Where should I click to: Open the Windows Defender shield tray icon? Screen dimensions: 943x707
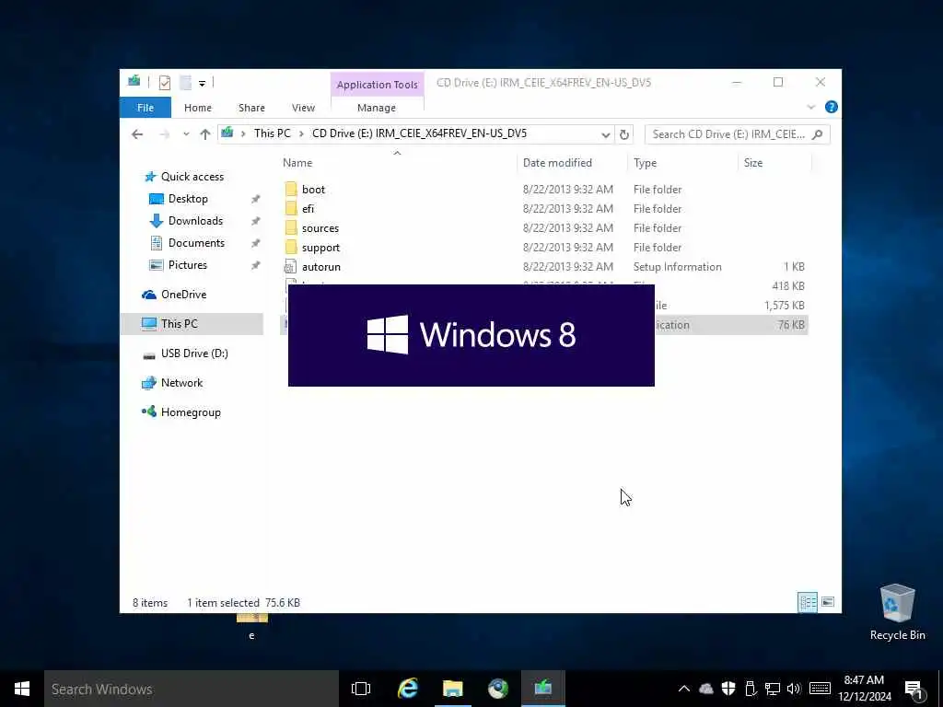[728, 689]
